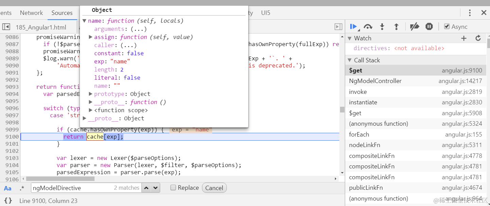Image resolution: width=490 pixels, height=206 pixels.
Task: Expand the <function scope> entry
Action: 90,110
